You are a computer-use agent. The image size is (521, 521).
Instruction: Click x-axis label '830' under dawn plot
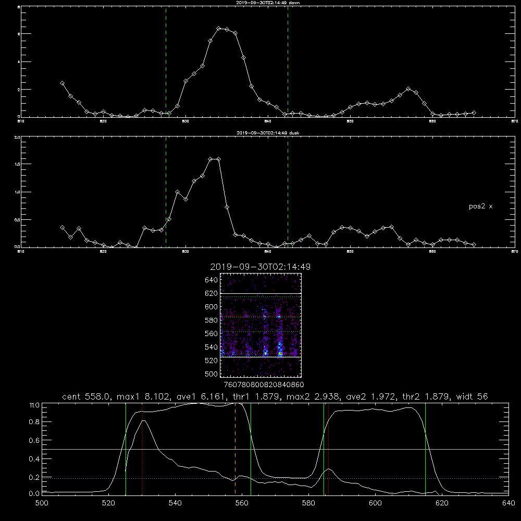[185, 121]
